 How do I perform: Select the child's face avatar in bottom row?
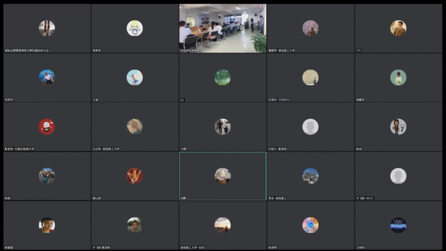click(135, 225)
